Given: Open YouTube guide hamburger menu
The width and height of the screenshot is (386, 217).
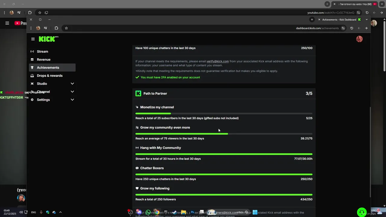Looking at the screenshot, I should pyautogui.click(x=7, y=23).
